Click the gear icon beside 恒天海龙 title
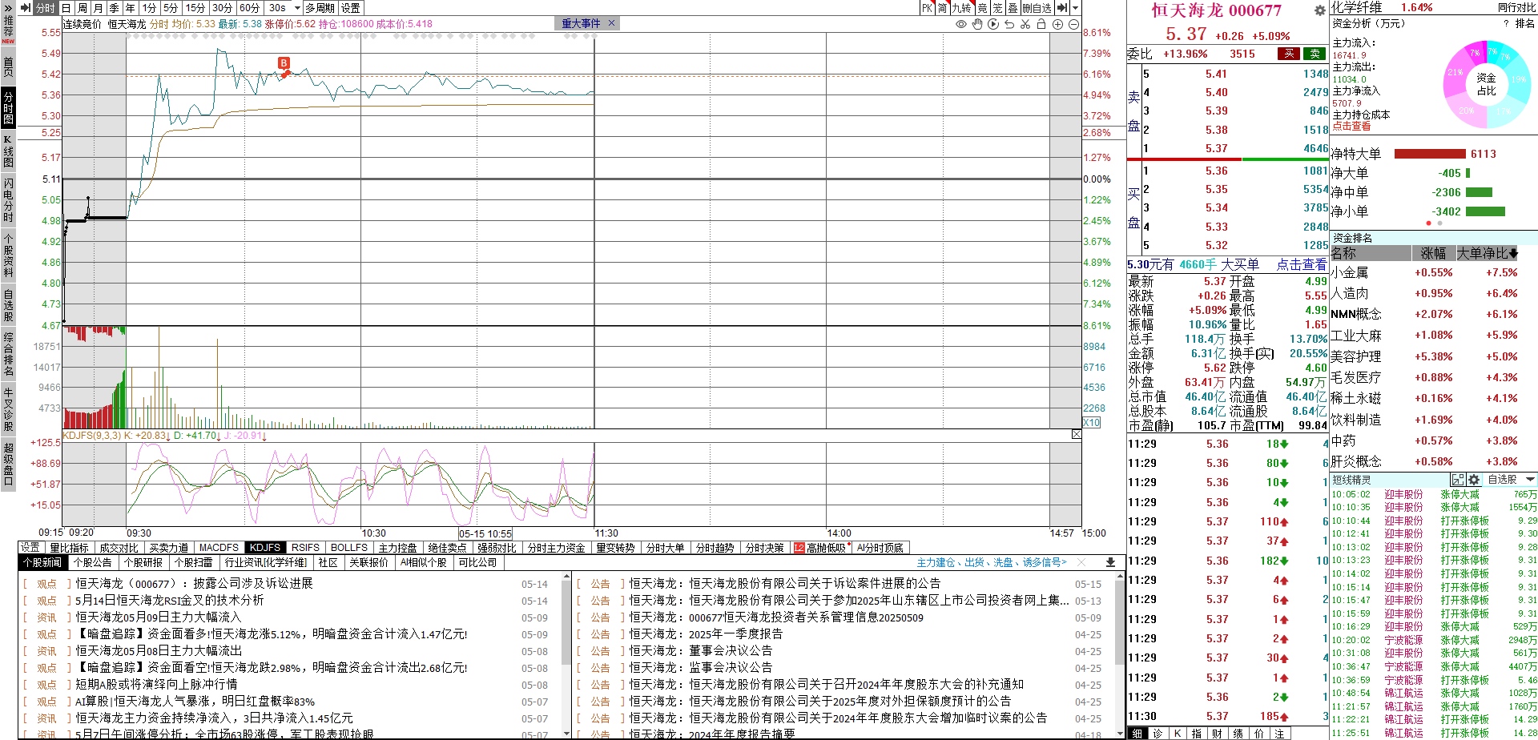Viewport: 1538px width, 740px height. 1320,10
